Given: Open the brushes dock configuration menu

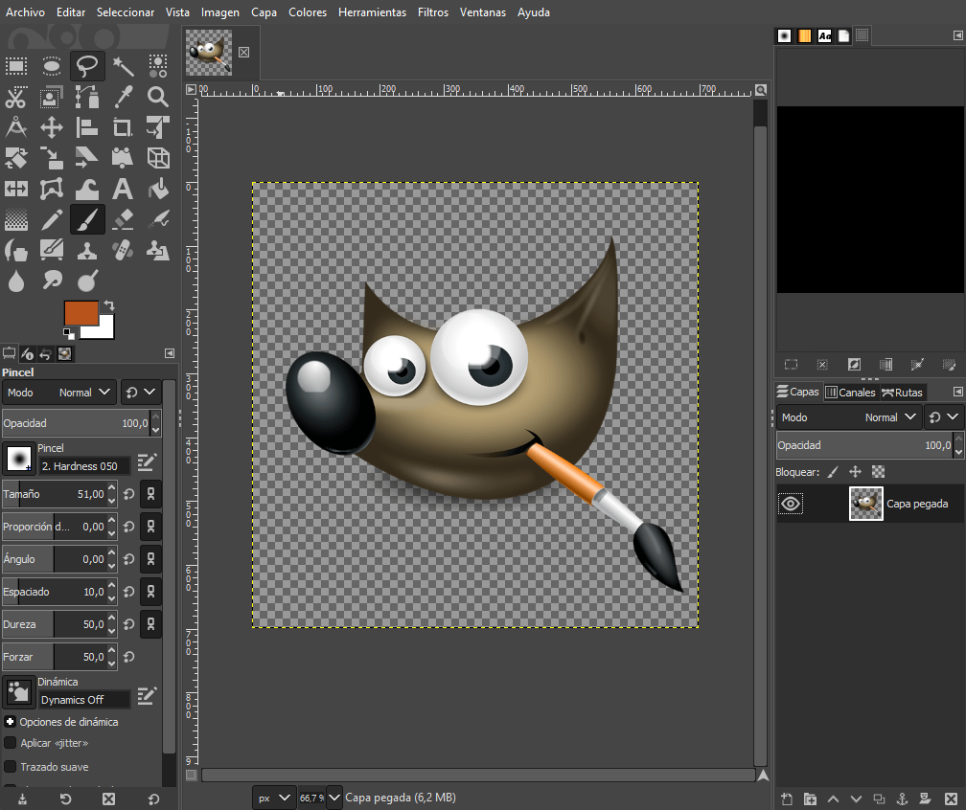Looking at the screenshot, I should click(x=957, y=35).
